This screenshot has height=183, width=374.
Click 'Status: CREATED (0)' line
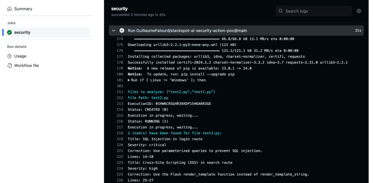[148, 110]
